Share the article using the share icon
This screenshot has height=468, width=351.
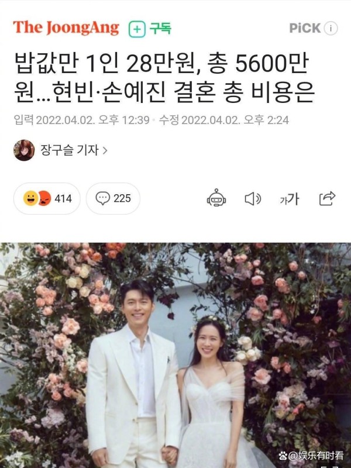328,198
